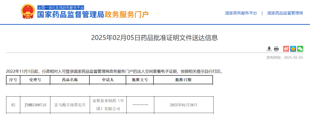The image size is (310, 115).
Task: Select the 2025年01月26日 cell
Action: pyautogui.click(x=184, y=105)
